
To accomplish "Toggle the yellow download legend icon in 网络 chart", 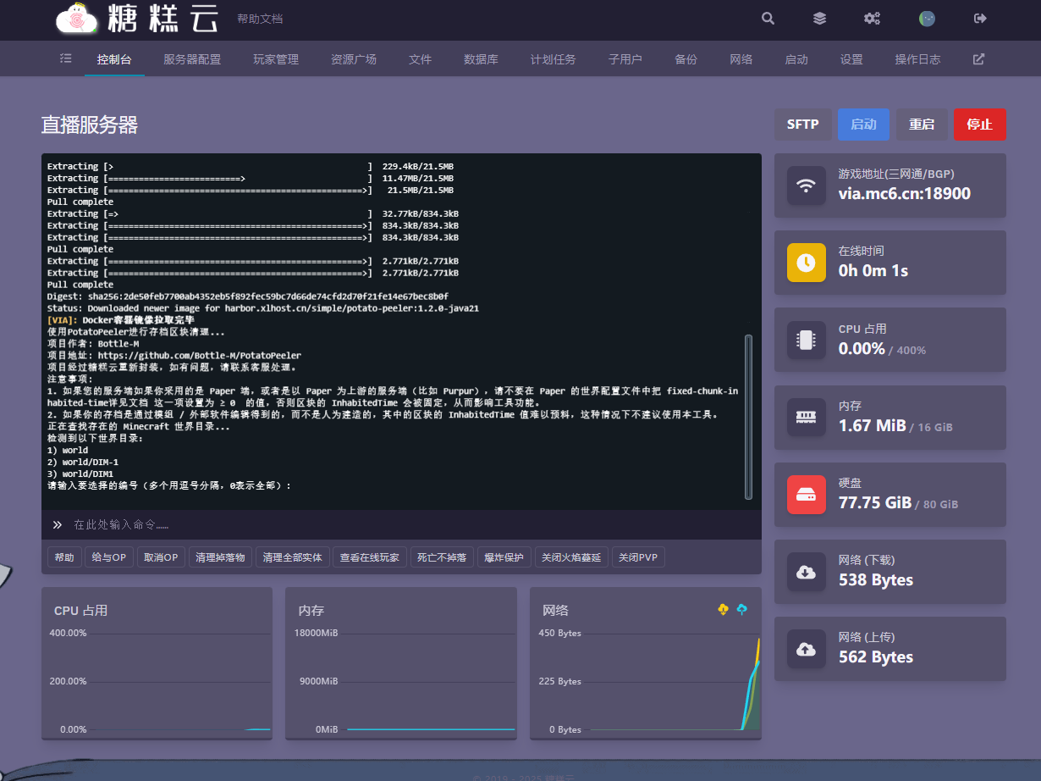I will tap(723, 609).
